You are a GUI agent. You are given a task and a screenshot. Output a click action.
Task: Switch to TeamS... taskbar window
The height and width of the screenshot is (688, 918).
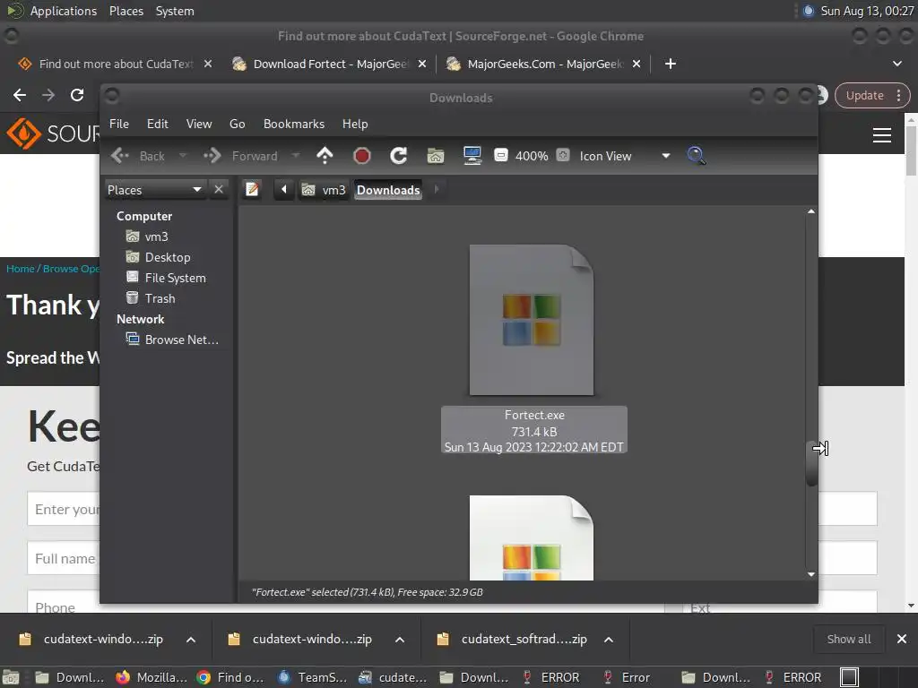click(x=313, y=677)
